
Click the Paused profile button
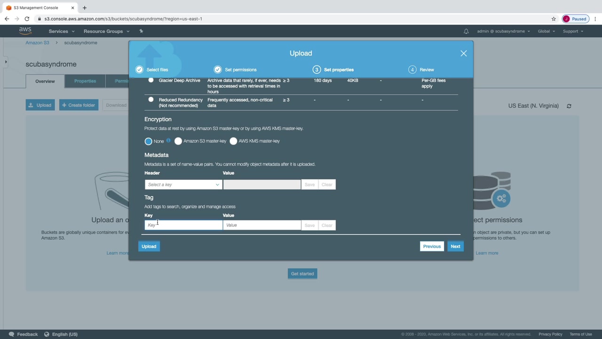point(575,19)
